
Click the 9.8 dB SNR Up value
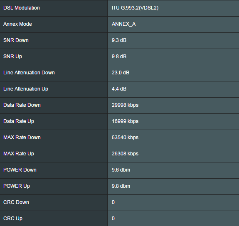coord(119,56)
